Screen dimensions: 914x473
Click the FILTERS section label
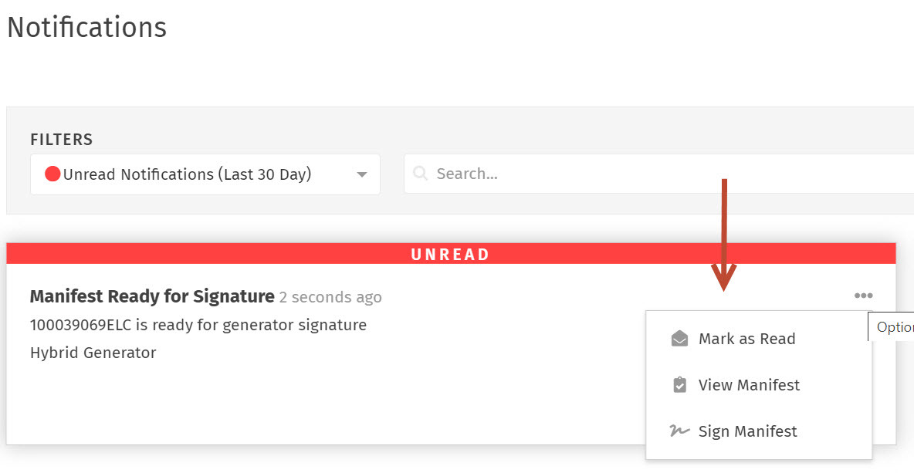pyautogui.click(x=61, y=139)
